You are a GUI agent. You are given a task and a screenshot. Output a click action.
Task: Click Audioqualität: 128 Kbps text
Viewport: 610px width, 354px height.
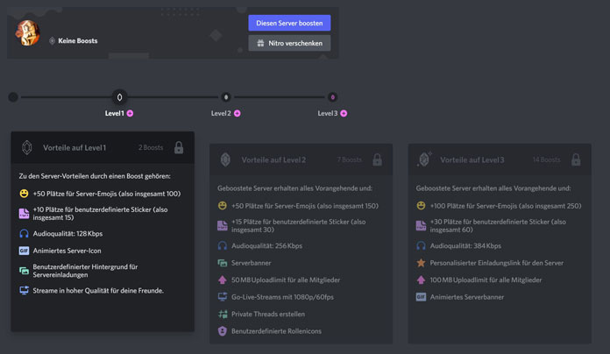coord(67,233)
